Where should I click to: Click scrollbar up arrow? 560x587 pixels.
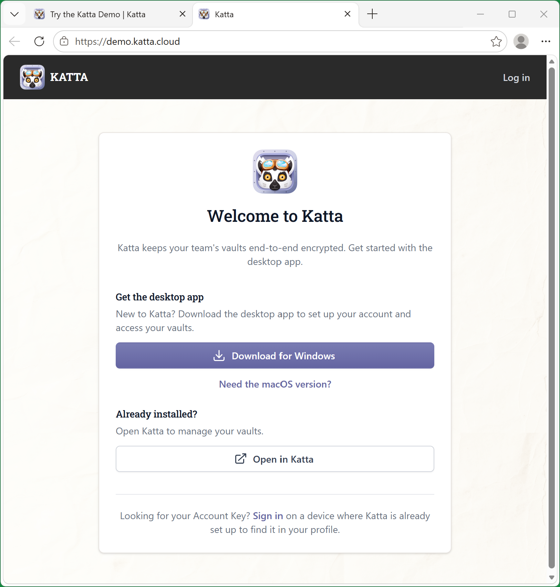tap(552, 61)
